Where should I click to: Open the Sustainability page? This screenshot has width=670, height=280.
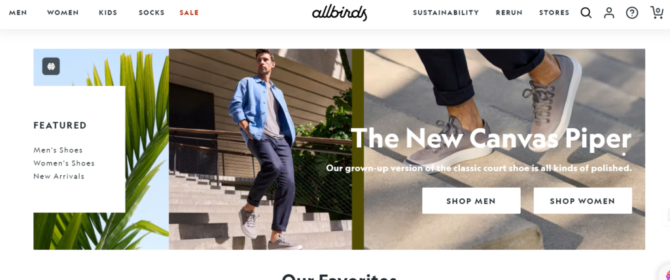446,13
